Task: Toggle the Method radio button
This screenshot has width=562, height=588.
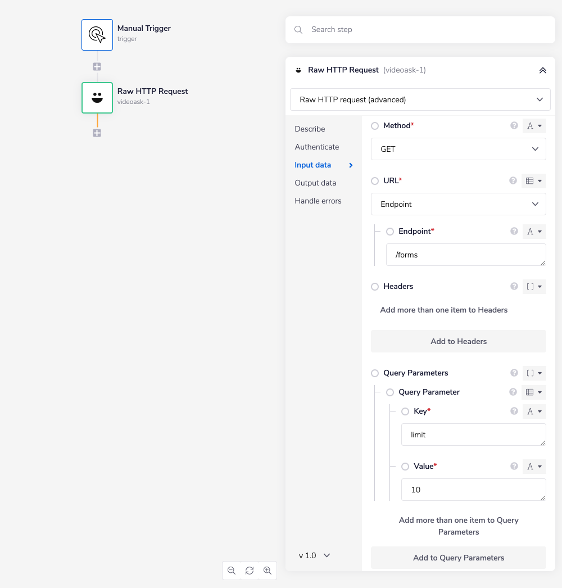Action: (x=375, y=126)
